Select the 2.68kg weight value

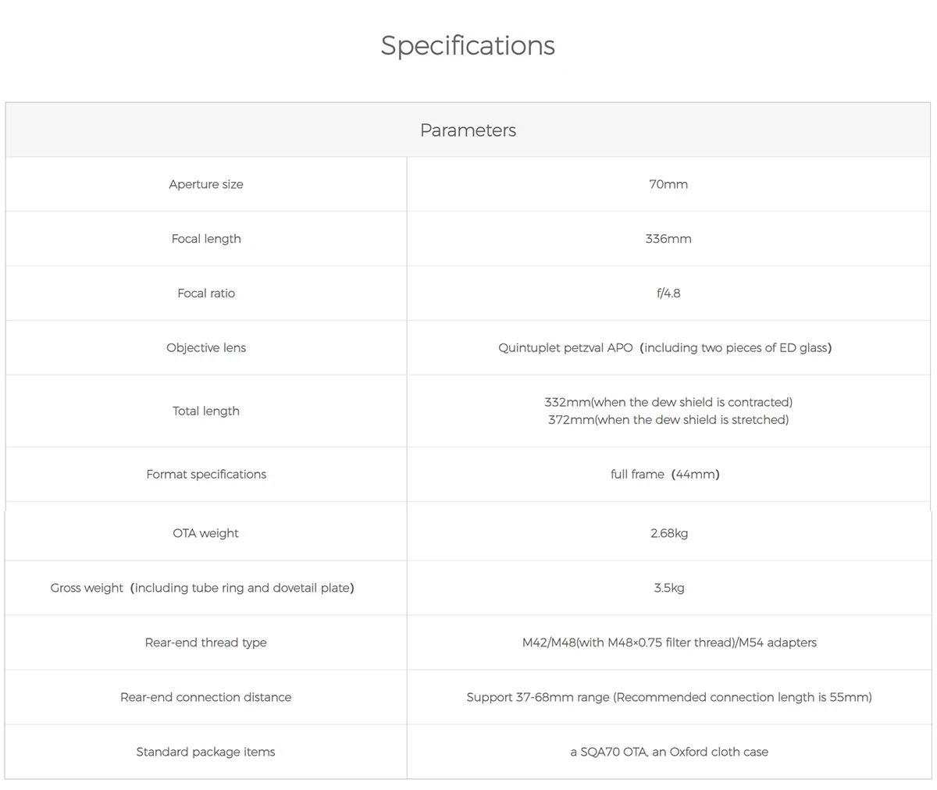[x=669, y=534]
